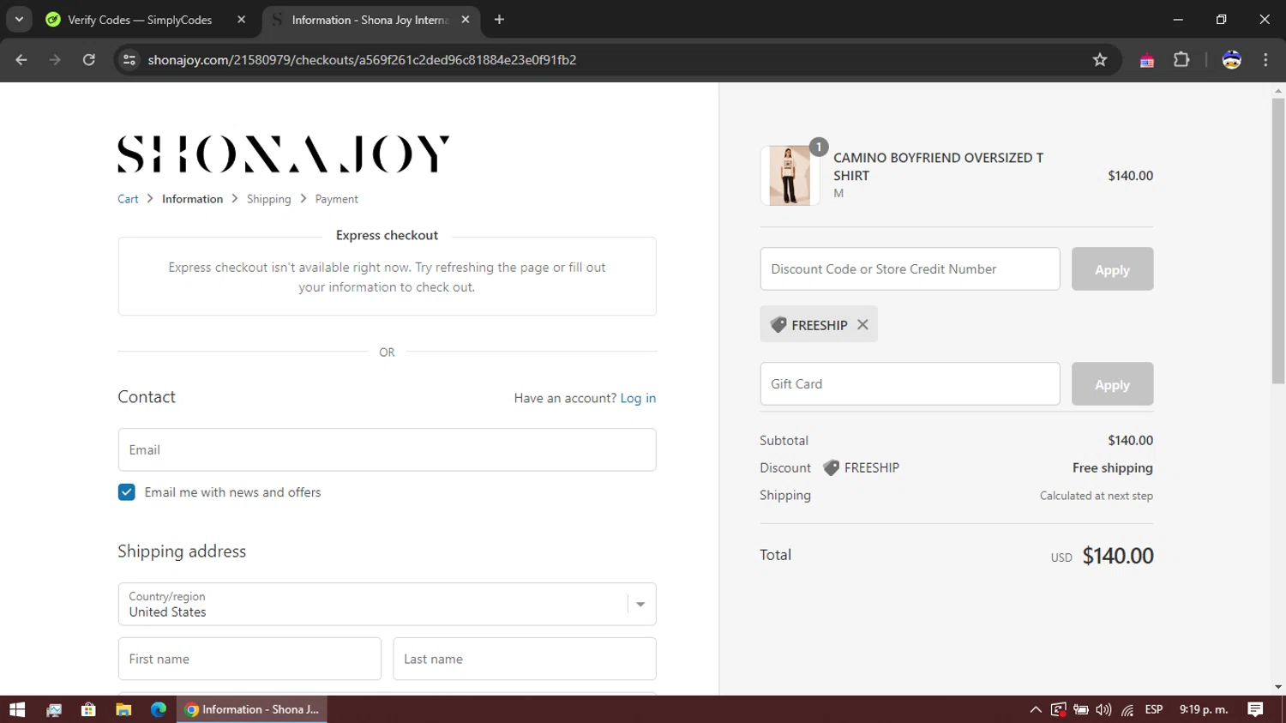Reload the checkout page
Screen dimensions: 1286x723
[89, 60]
